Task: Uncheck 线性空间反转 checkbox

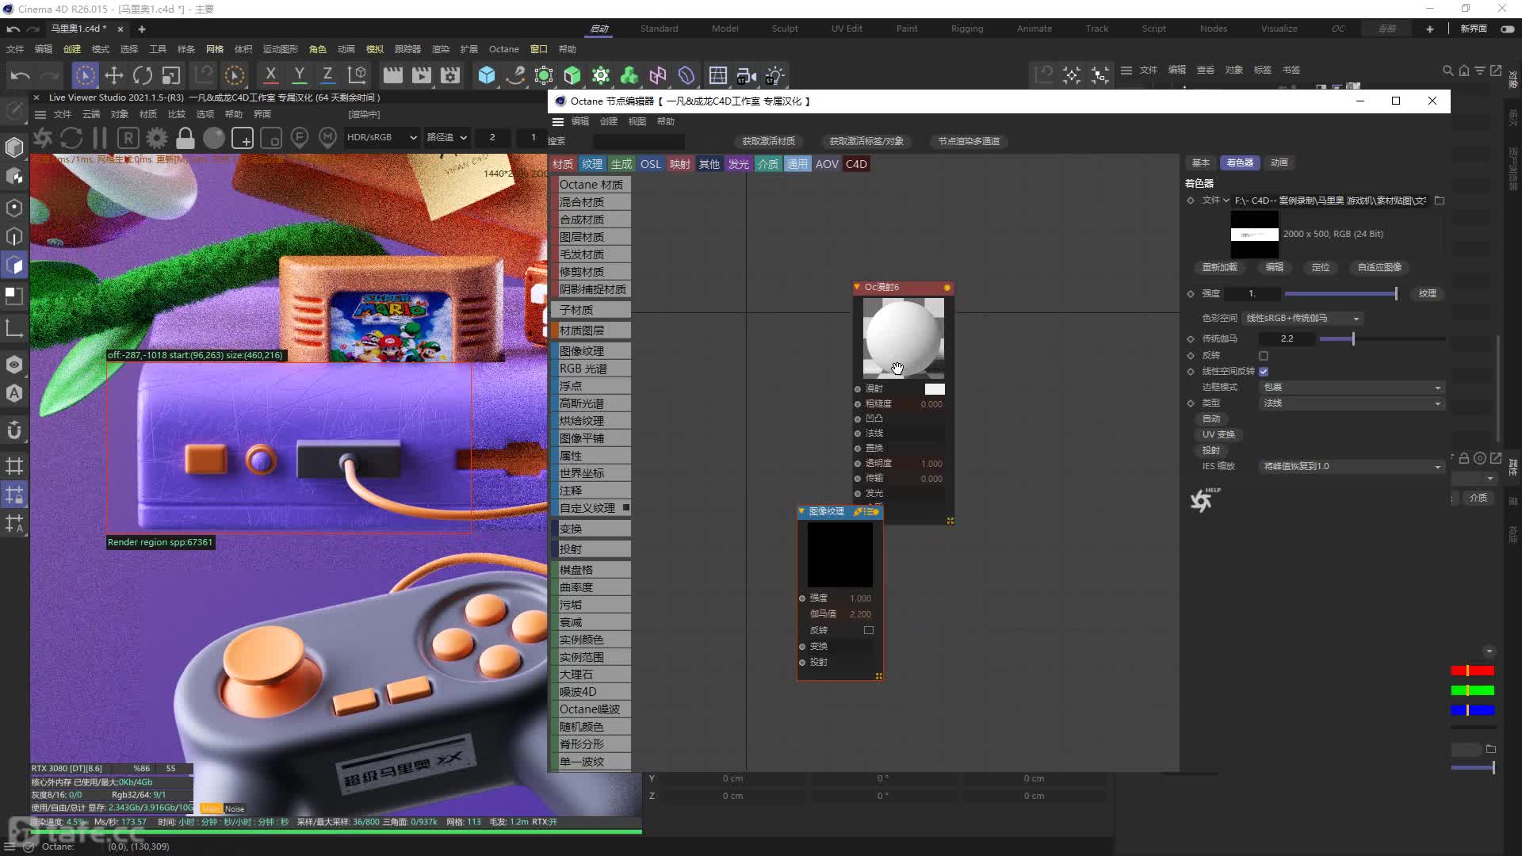Action: 1264,371
